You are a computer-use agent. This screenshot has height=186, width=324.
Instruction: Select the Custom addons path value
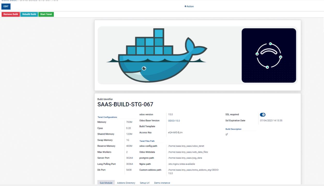tap(194, 172)
